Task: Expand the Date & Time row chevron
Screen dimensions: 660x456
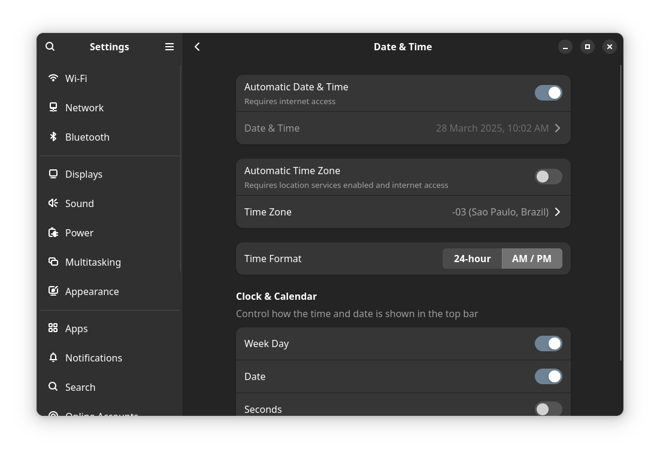Action: click(558, 128)
